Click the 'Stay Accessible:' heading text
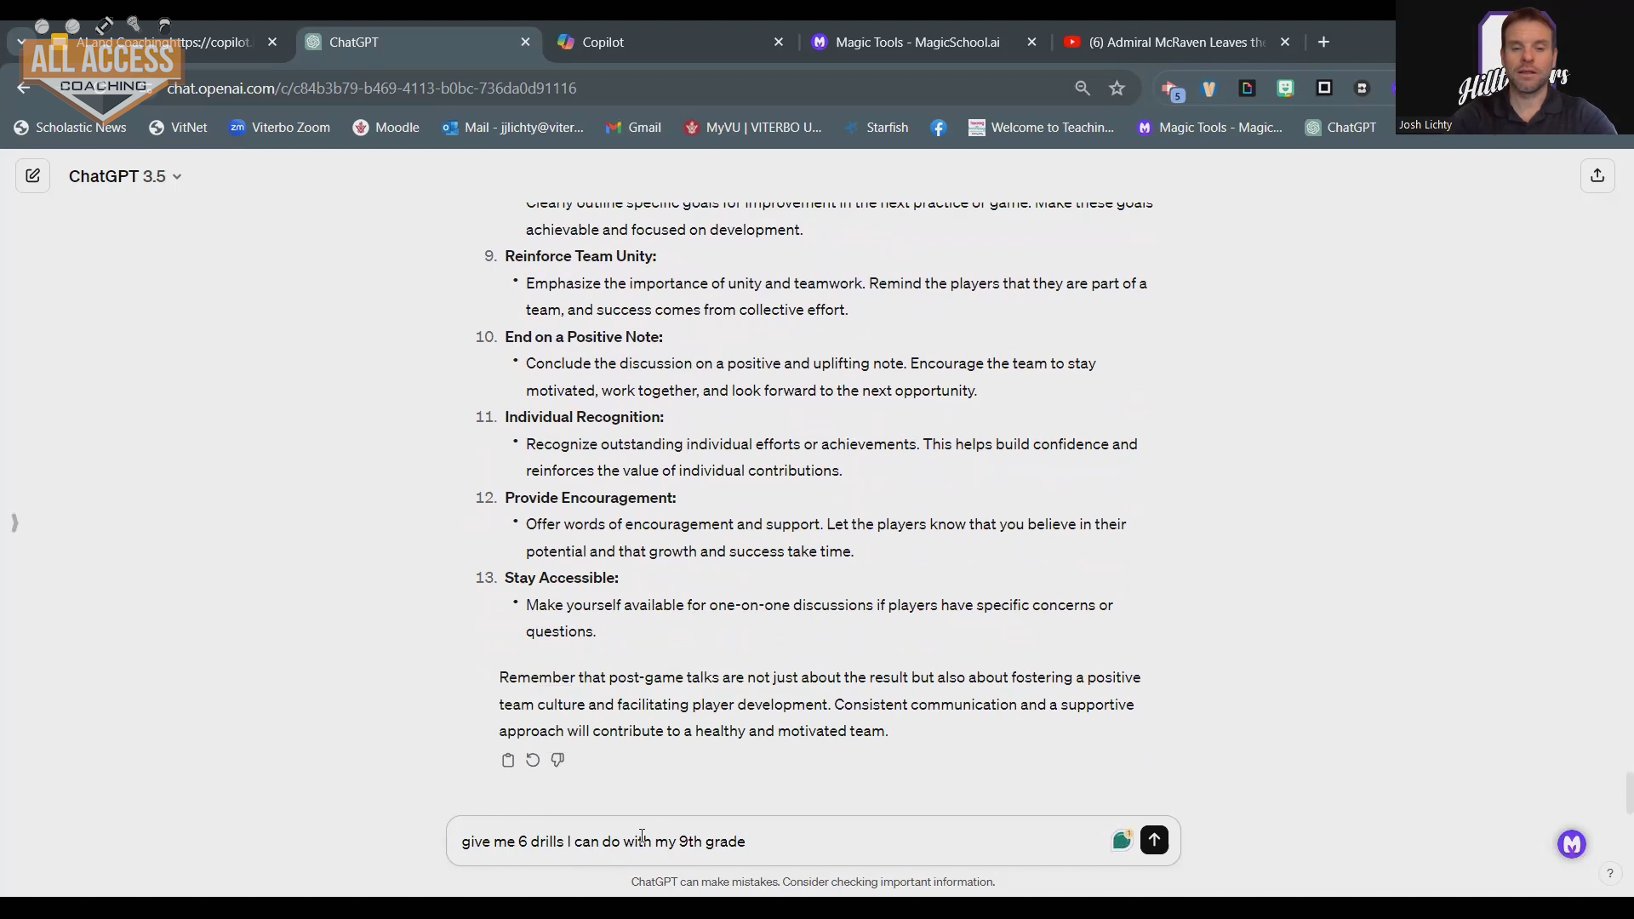 pyautogui.click(x=562, y=578)
